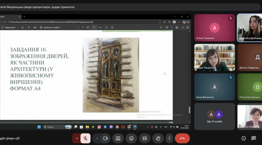
Task: Click the page number field showing 11
Action: point(94,28)
